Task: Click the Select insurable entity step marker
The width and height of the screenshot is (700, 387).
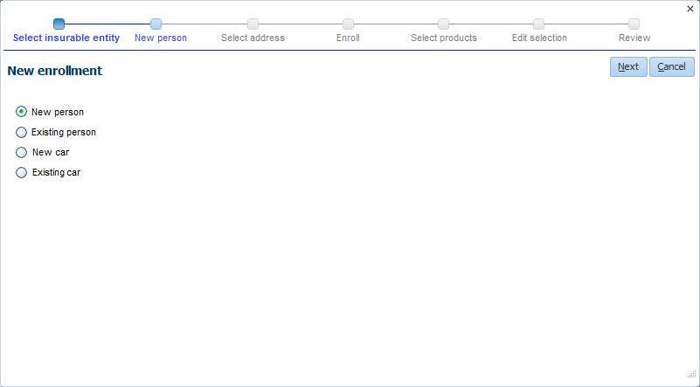Action: (59, 24)
